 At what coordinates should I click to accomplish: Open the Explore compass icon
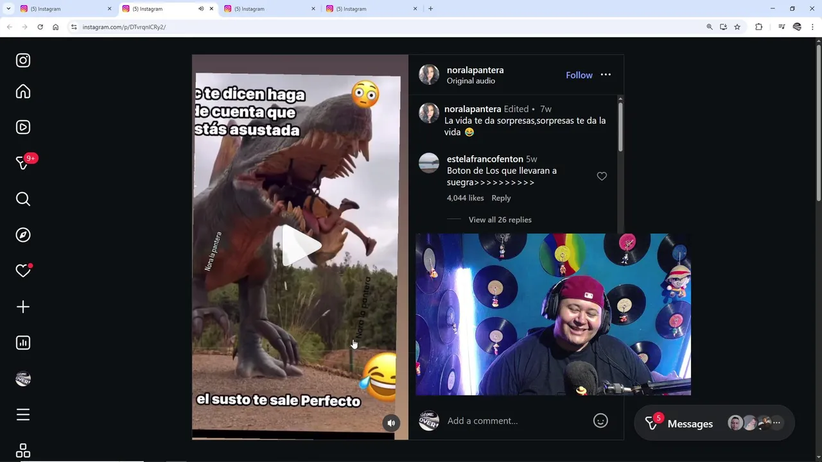[23, 235]
